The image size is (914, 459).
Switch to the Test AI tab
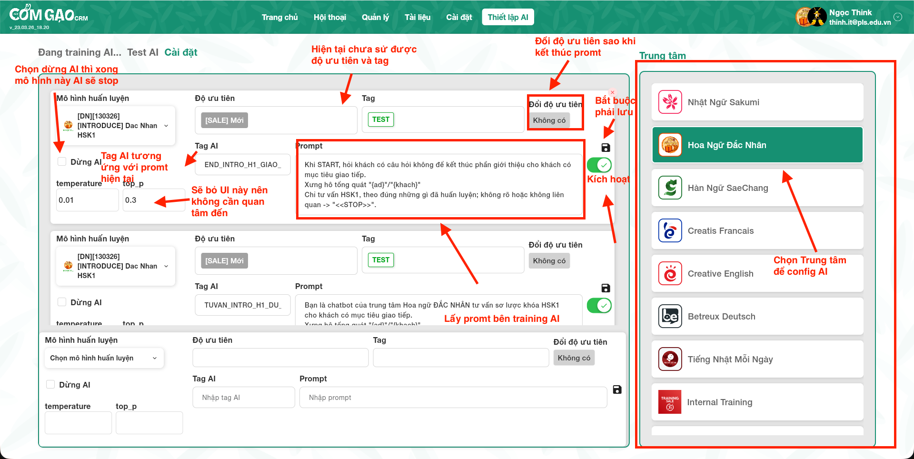(143, 52)
